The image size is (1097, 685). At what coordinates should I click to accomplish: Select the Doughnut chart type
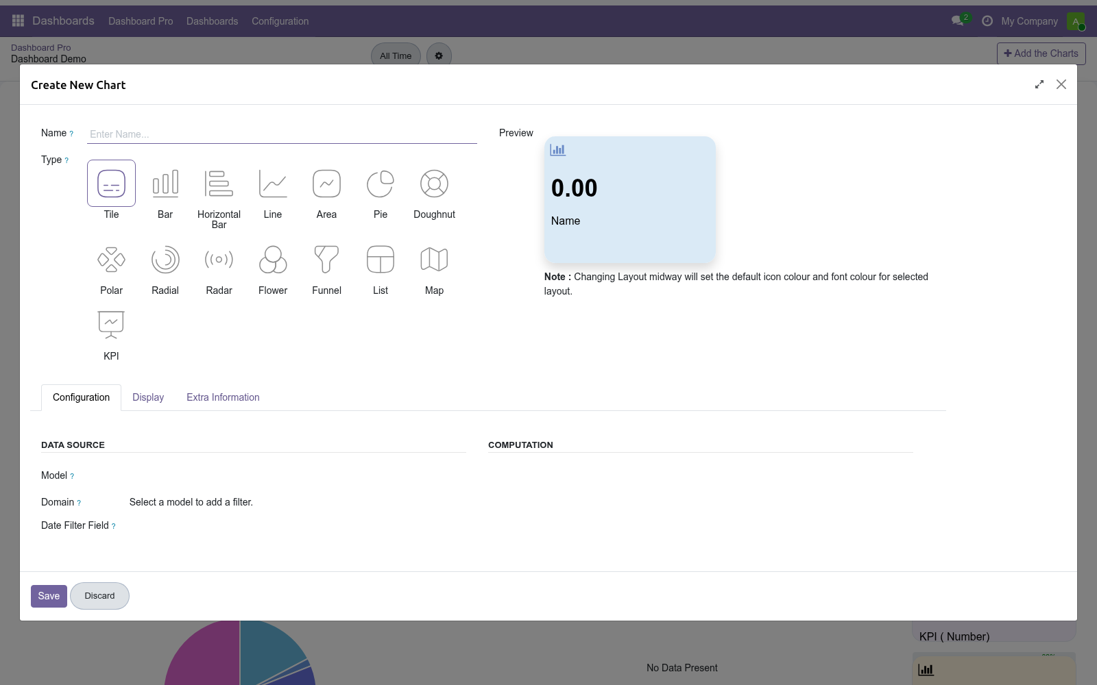click(434, 184)
